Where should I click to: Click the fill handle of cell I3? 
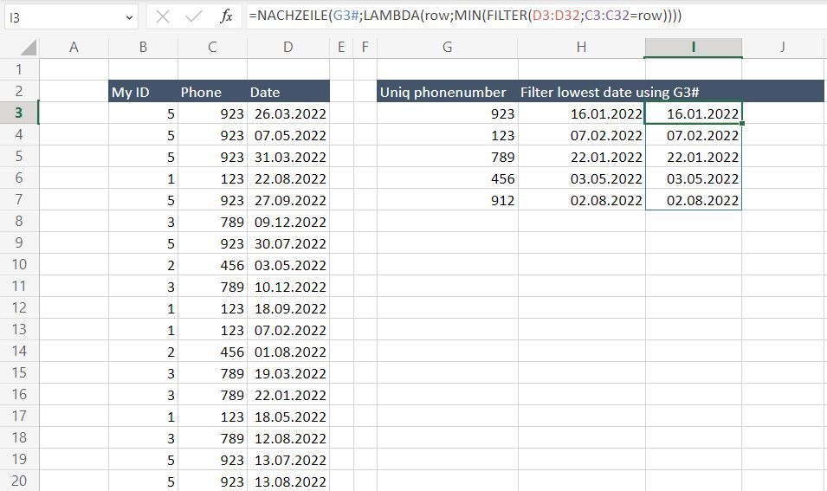pos(742,124)
